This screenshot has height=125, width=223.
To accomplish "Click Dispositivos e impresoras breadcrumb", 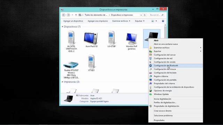I will [x=122, y=15].
